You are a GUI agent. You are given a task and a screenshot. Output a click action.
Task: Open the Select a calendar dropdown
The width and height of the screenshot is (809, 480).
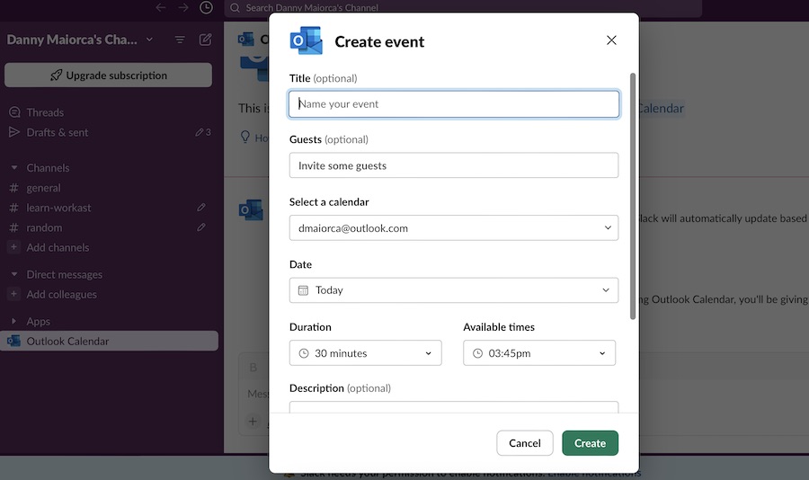(x=454, y=228)
